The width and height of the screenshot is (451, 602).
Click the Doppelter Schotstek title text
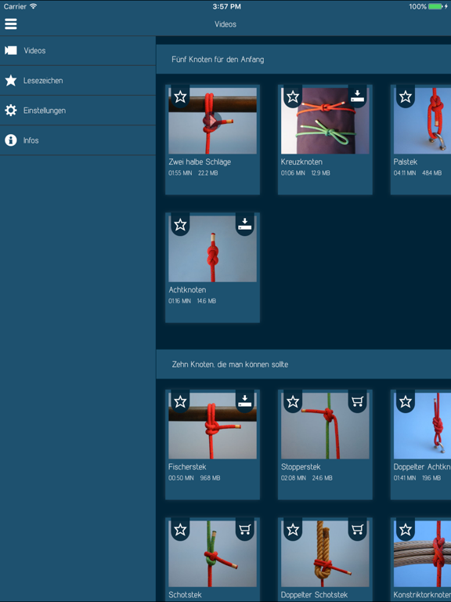point(314,595)
